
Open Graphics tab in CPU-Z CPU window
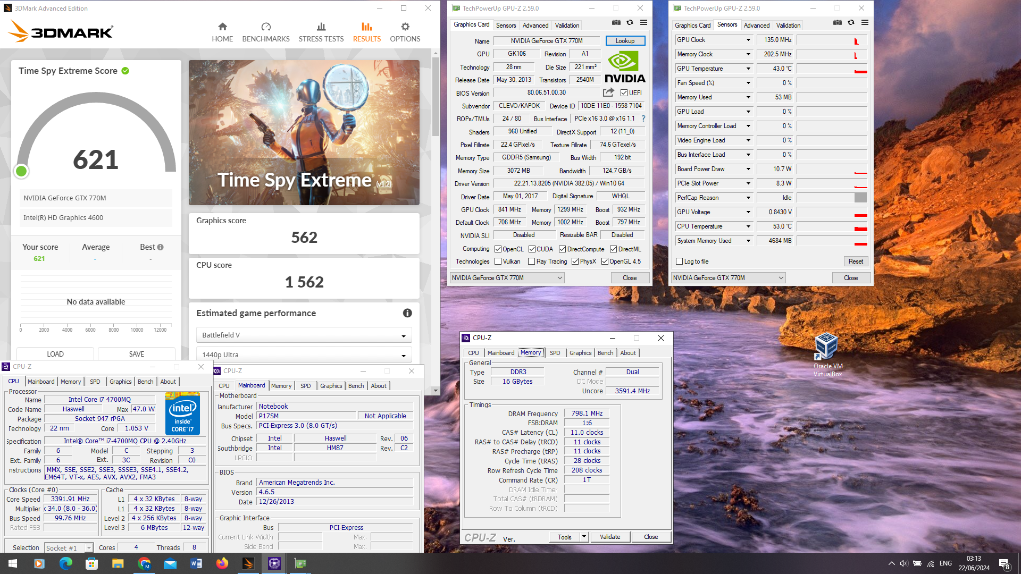click(x=120, y=382)
